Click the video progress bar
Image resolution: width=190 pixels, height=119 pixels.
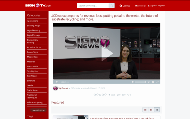[107, 79]
